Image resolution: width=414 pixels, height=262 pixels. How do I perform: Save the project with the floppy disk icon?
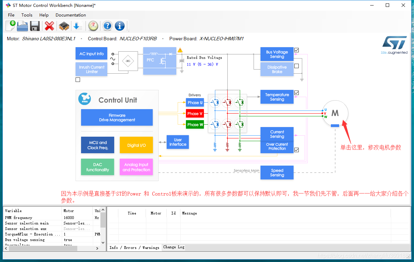click(35, 26)
